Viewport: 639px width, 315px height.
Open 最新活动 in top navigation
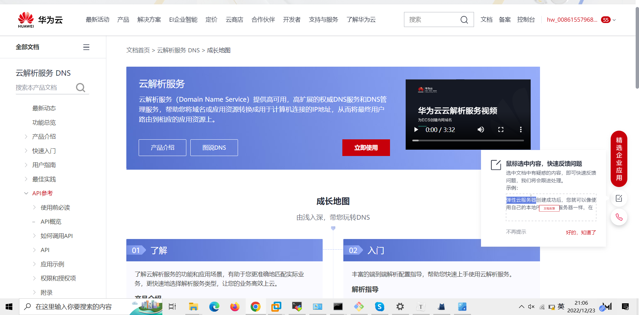click(x=97, y=20)
